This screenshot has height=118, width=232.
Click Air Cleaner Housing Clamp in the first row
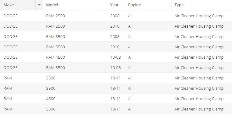tap(199, 16)
